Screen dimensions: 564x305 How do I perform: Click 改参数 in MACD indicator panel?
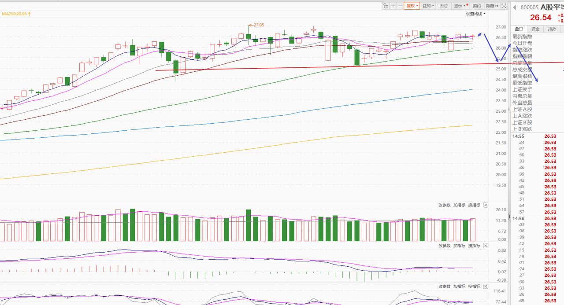coord(445,246)
